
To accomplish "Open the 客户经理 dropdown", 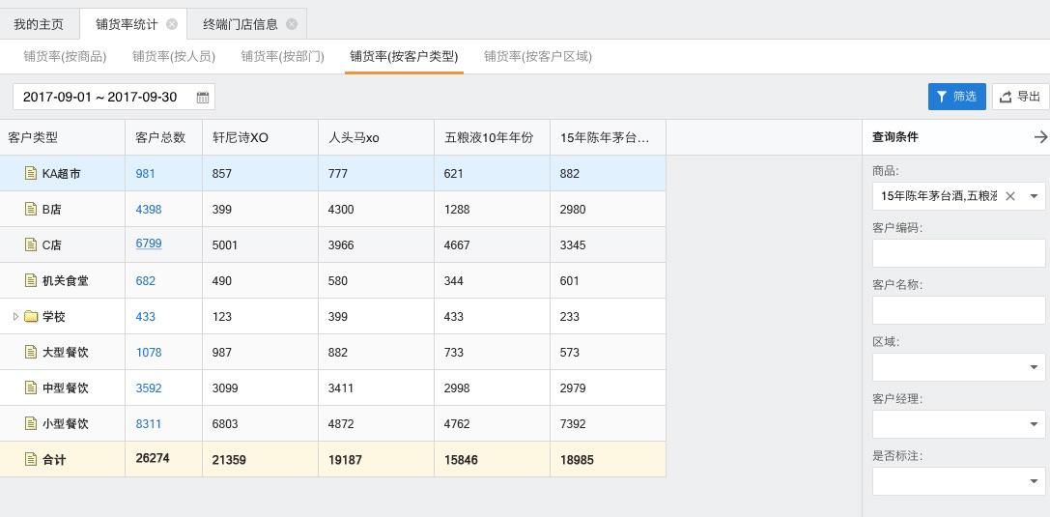I will (1034, 424).
